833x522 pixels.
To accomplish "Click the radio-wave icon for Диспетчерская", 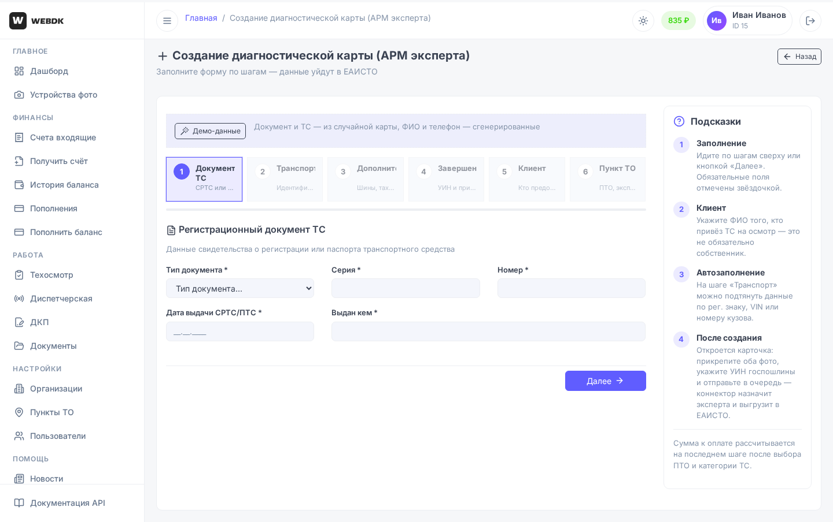I will 19,299.
